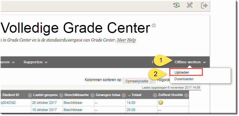Open the Rapporten menu
Viewport: 239px width, 116px height.
coord(36,62)
